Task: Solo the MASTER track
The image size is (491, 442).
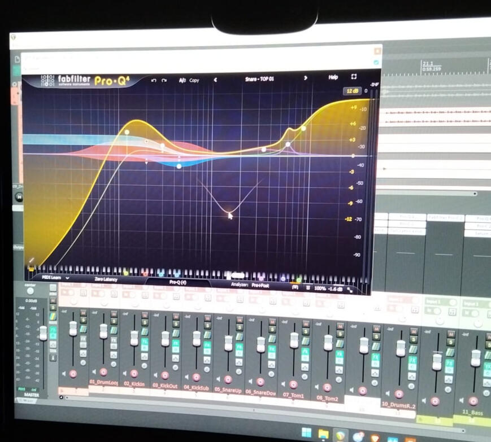Action: [x=53, y=308]
